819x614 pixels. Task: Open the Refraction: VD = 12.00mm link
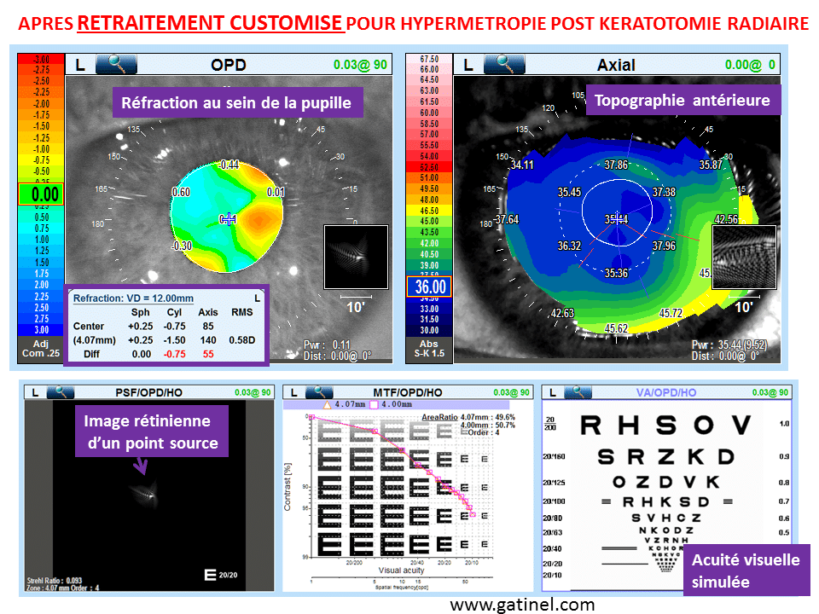pos(133,298)
